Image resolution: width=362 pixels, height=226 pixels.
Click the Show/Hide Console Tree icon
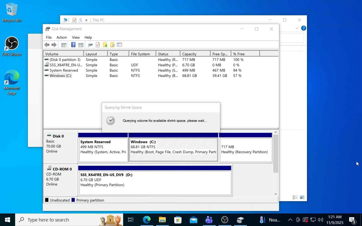tap(64, 45)
